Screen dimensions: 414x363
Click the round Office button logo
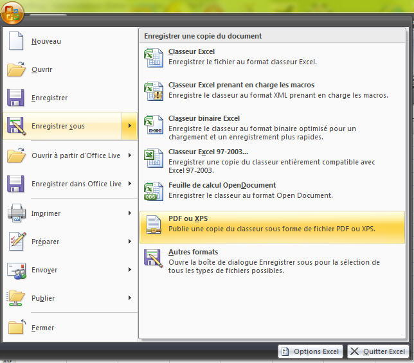point(12,13)
